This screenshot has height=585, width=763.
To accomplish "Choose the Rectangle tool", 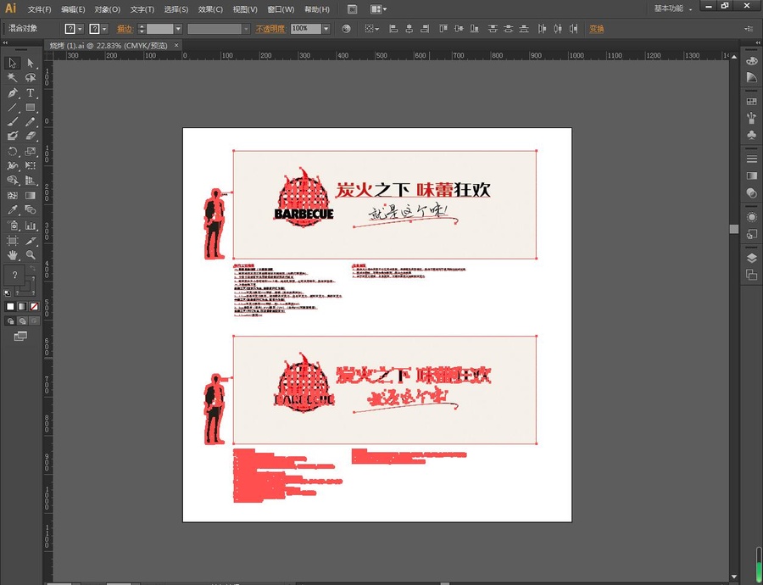I will pos(31,107).
